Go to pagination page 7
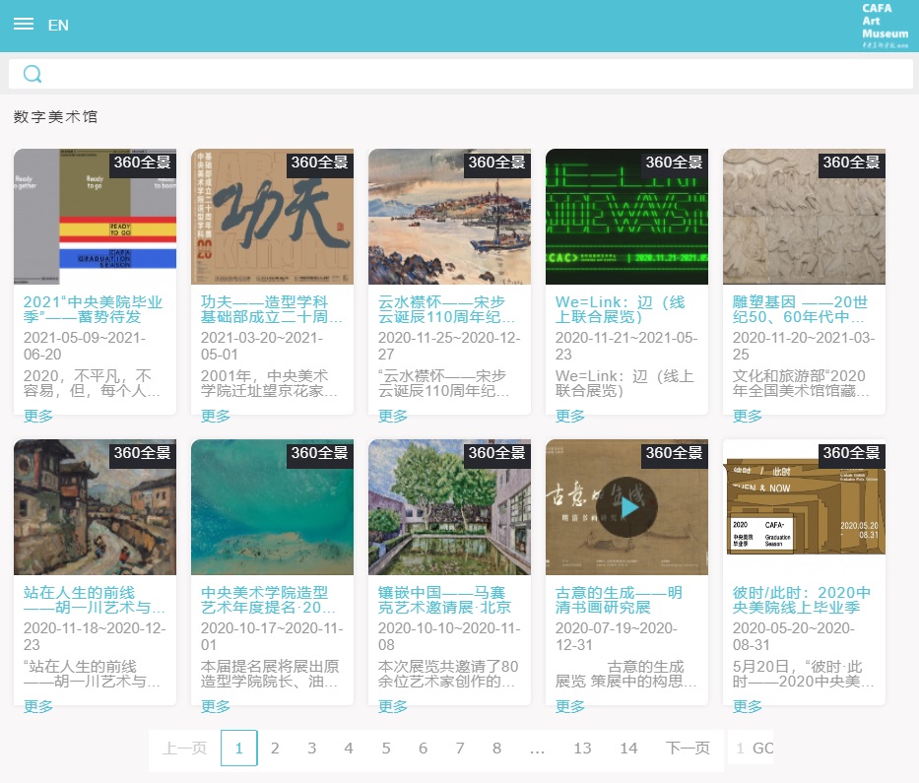Image resolution: width=919 pixels, height=783 pixels. (x=460, y=749)
